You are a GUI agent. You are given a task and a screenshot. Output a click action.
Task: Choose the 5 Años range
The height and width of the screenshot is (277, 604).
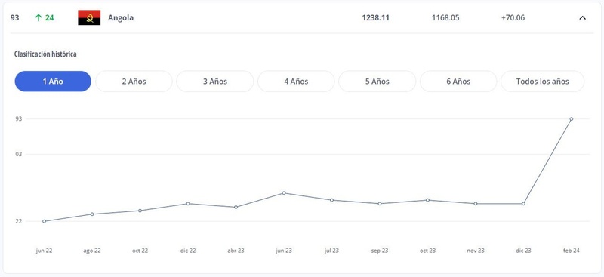point(377,82)
